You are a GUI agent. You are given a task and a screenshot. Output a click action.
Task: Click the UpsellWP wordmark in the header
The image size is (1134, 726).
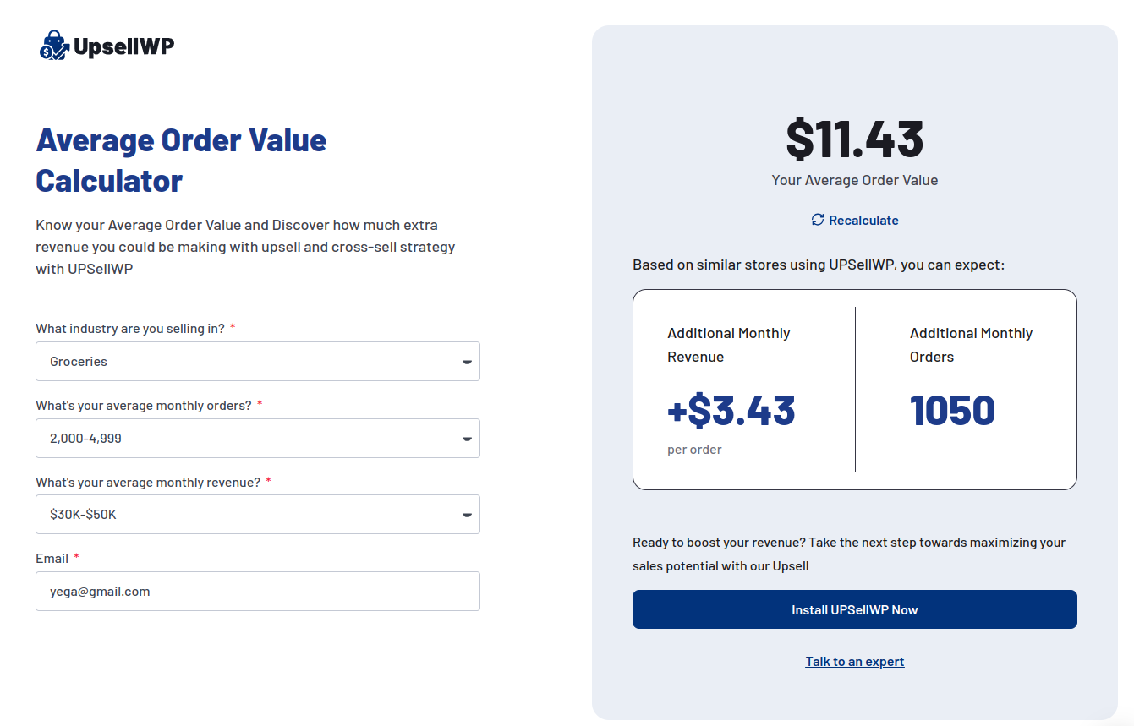tap(123, 46)
